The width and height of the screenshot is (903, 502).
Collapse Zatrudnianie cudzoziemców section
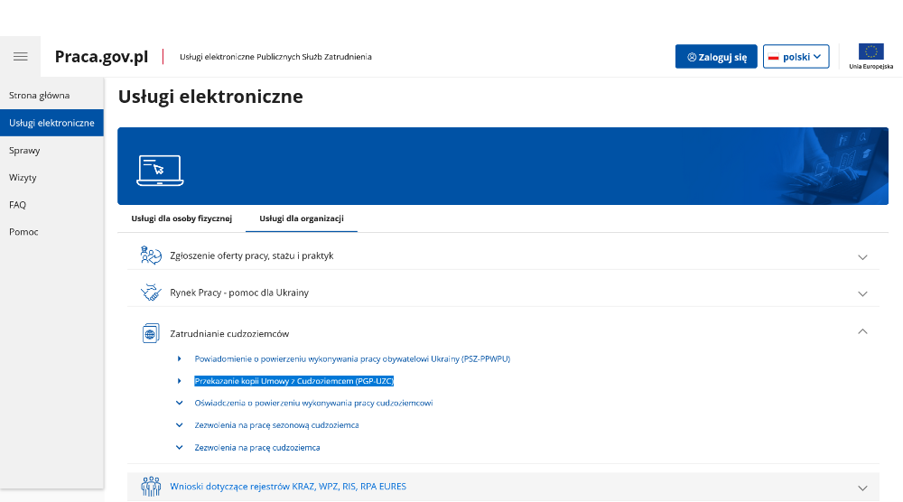(862, 332)
